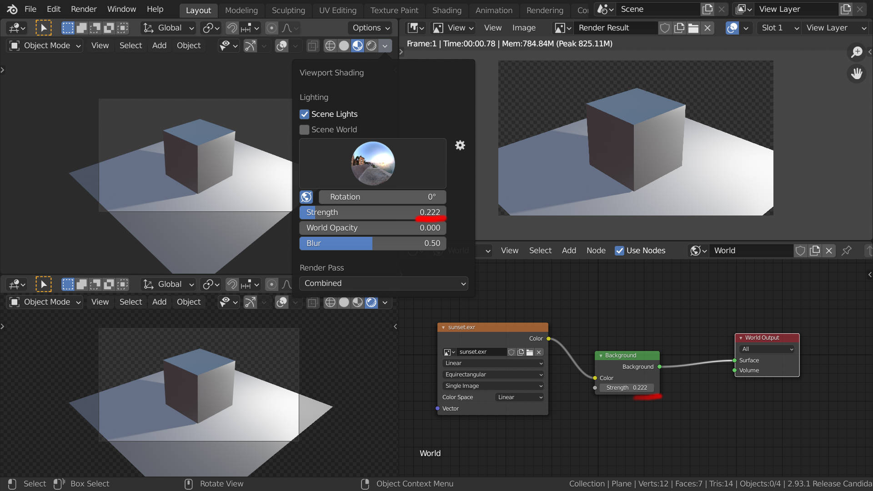This screenshot has width=873, height=491.
Task: Switch to the Shading workspace tab
Action: coord(447,10)
